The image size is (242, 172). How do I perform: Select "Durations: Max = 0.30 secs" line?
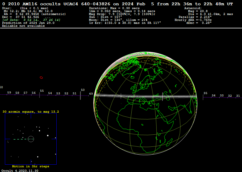pos(114,8)
